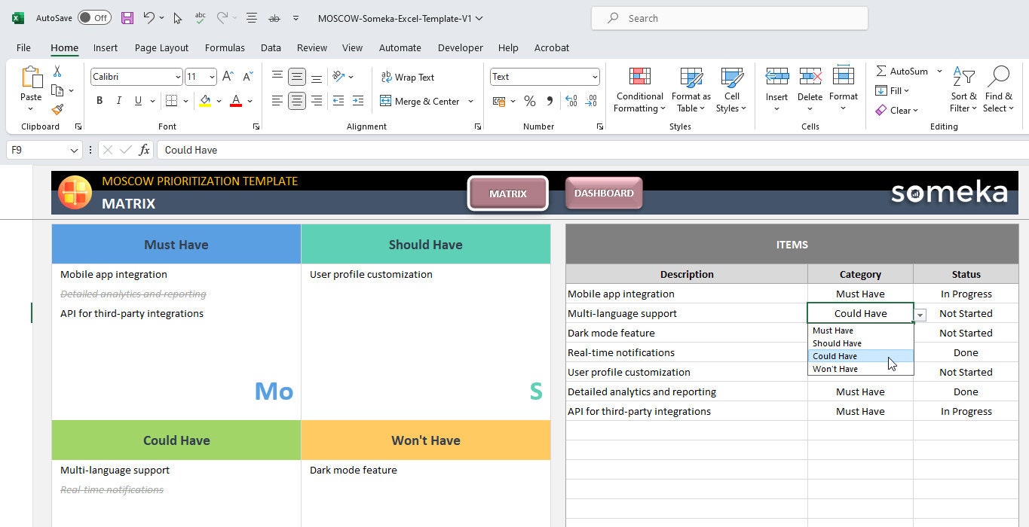Select 'Won't Have' from open category dropdown
The height and width of the screenshot is (527, 1029).
pyautogui.click(x=835, y=369)
